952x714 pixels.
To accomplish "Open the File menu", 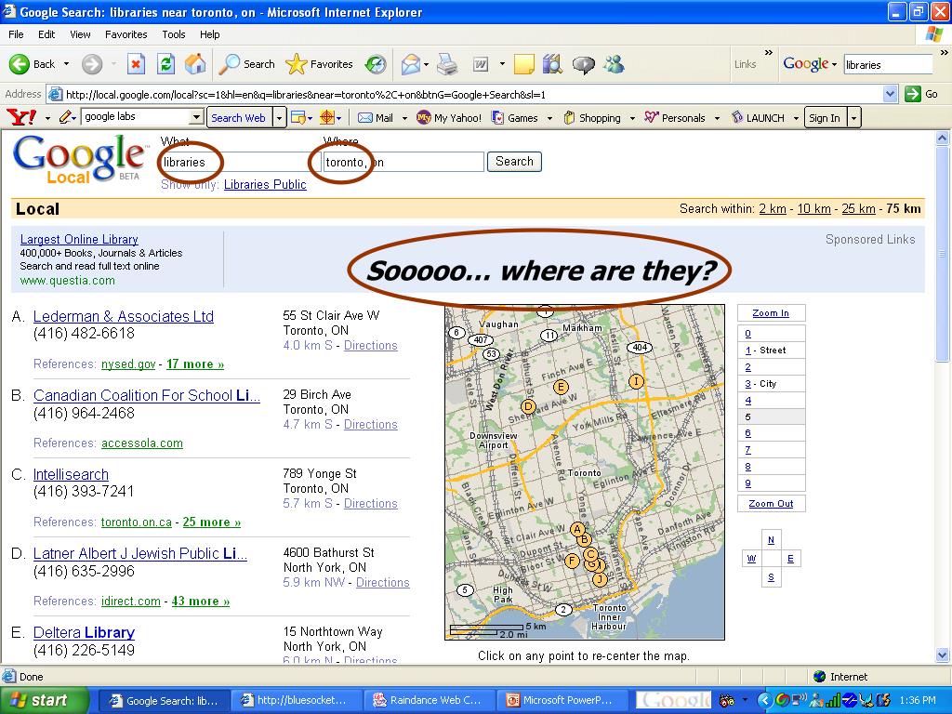I will click(x=17, y=34).
